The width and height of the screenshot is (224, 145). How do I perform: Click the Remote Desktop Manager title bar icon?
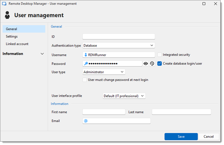pyautogui.click(x=4, y=4)
